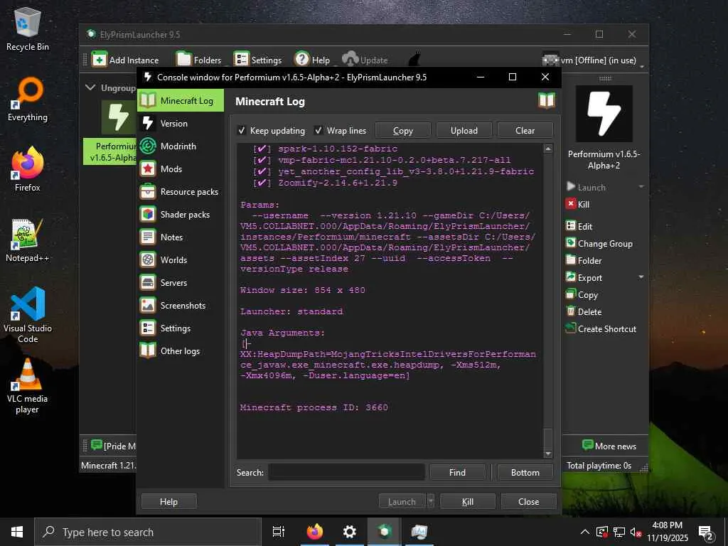Open instance Settings icon in console sidebar

(148, 328)
